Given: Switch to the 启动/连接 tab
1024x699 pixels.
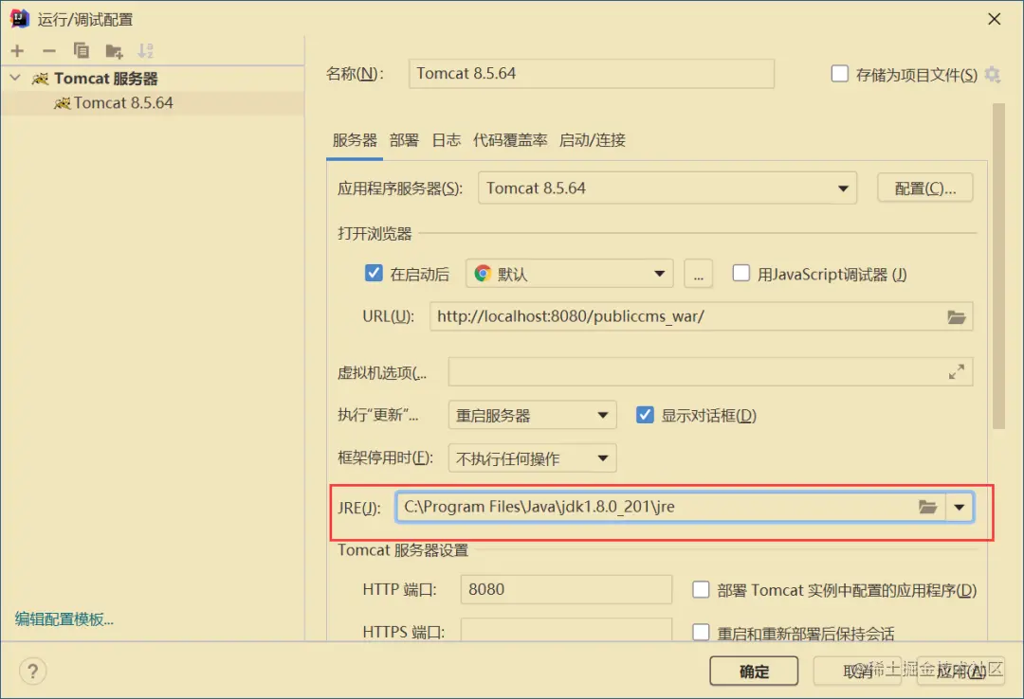Looking at the screenshot, I should coord(593,140).
